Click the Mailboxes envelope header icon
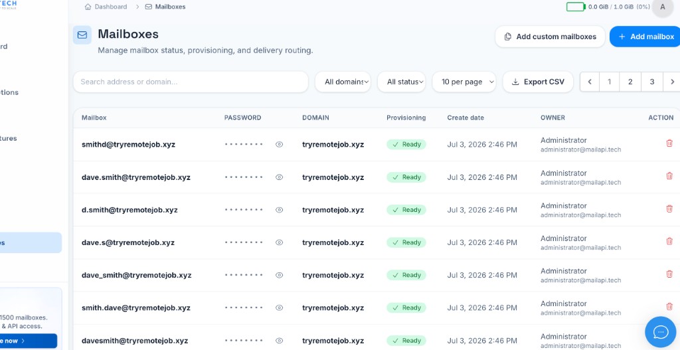The height and width of the screenshot is (350, 680). point(82,35)
